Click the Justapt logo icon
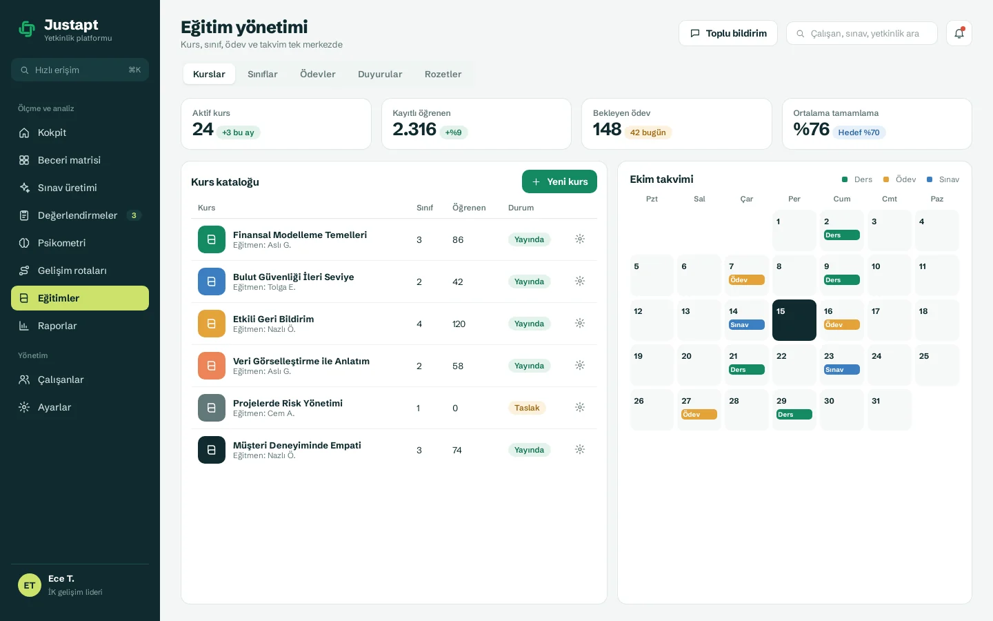 click(x=27, y=29)
